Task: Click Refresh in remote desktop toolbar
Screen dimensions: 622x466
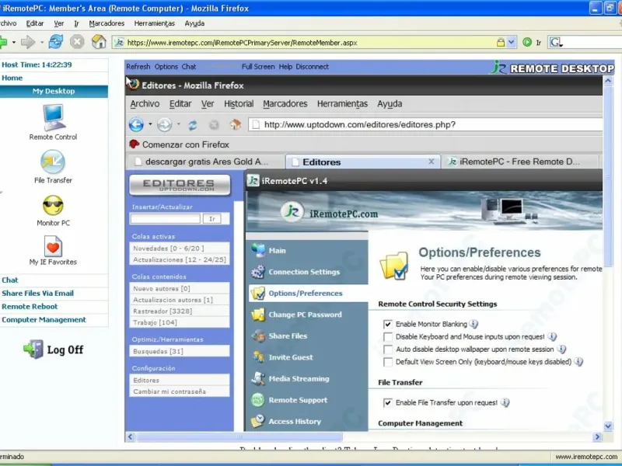Action: [x=138, y=67]
